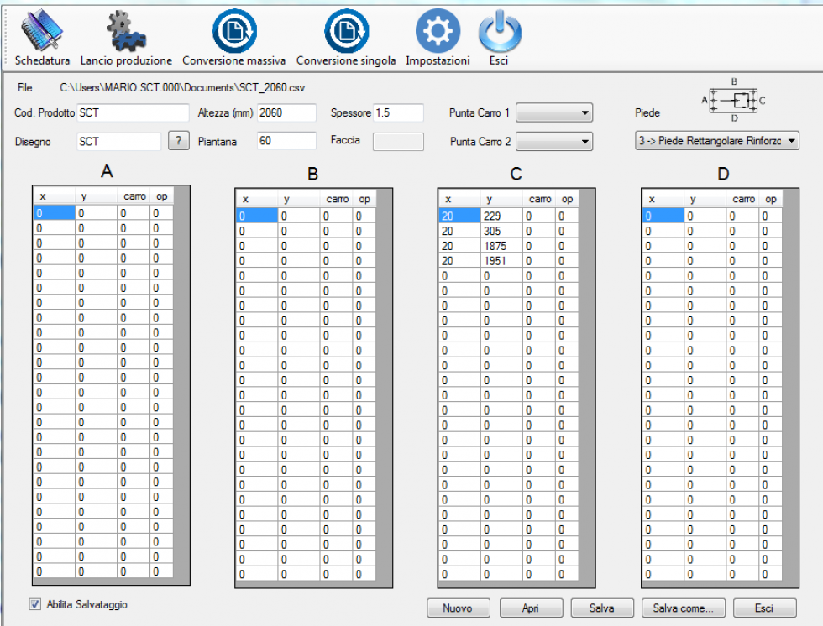Screen dimensions: 823x626
Task: Click the carro column header in table A
Action: [x=134, y=196]
